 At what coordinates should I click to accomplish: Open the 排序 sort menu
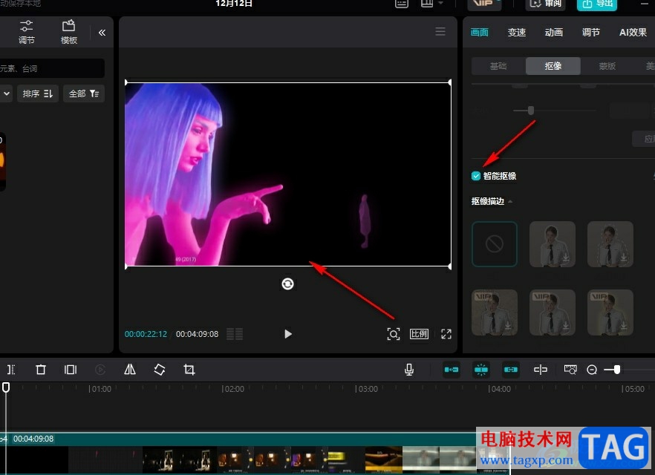38,94
